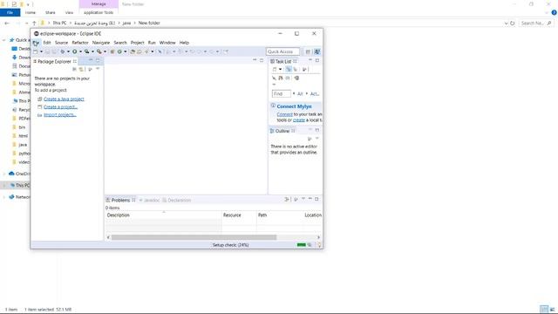Viewport: 558px width, 314px height.
Task: Click the Save icon in Eclipse toolbar
Action: coord(47,51)
